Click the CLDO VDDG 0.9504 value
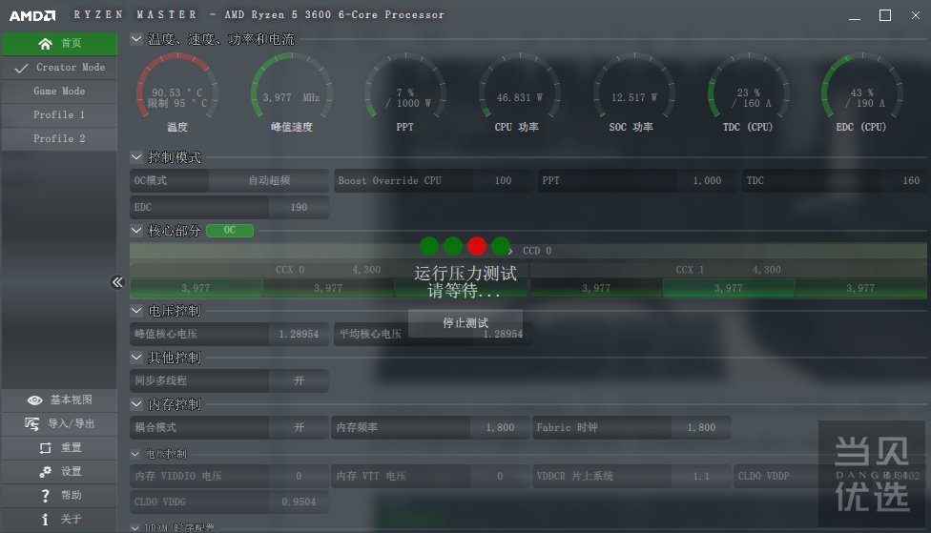The height and width of the screenshot is (533, 931). click(x=299, y=502)
